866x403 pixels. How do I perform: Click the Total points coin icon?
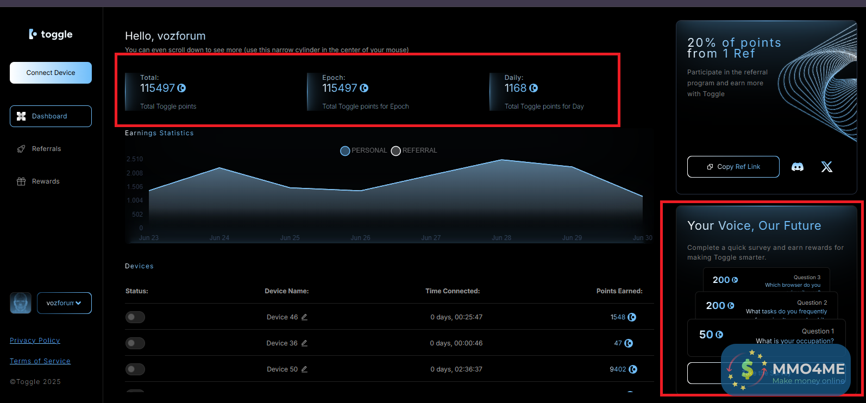point(181,88)
